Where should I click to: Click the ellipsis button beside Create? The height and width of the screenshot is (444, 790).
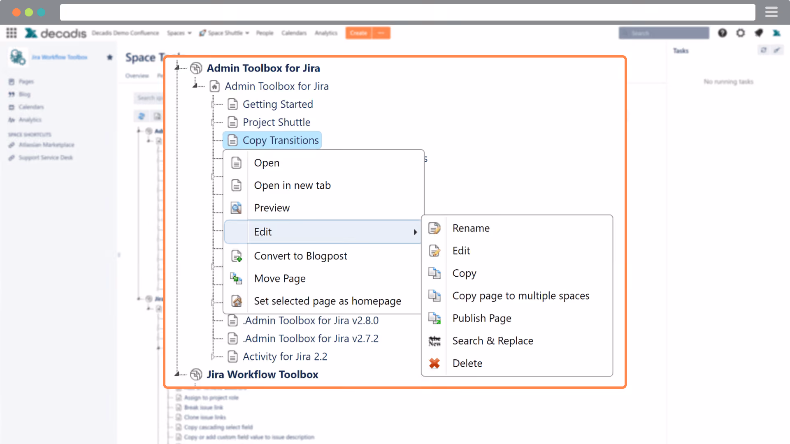coord(381,33)
